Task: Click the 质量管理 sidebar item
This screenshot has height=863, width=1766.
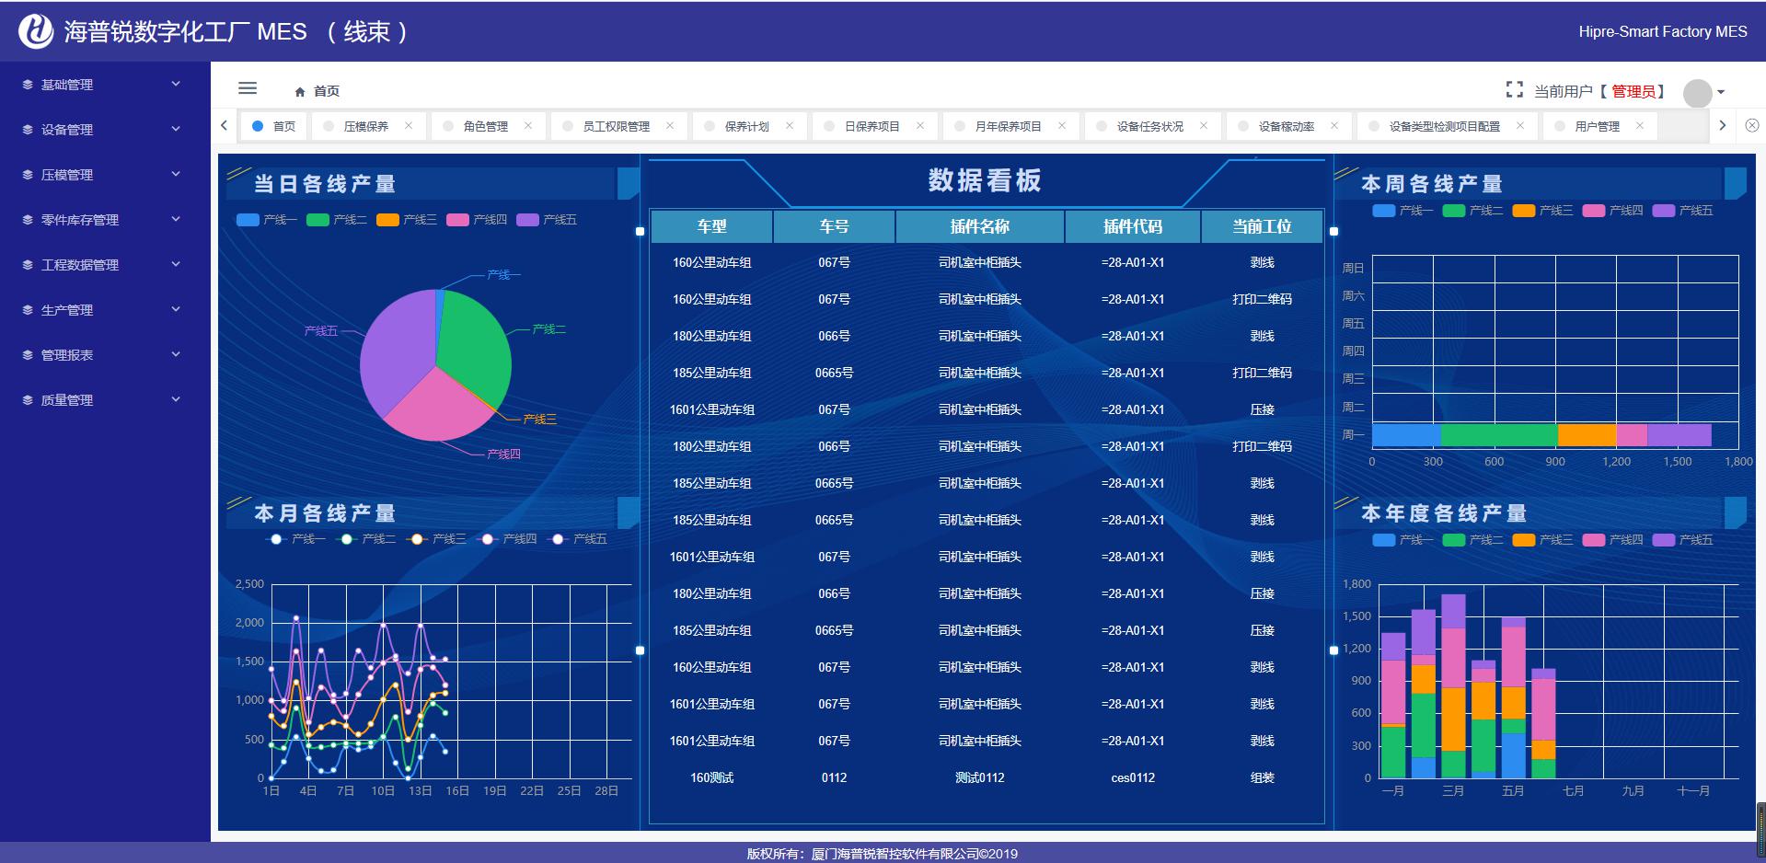Action: (101, 400)
